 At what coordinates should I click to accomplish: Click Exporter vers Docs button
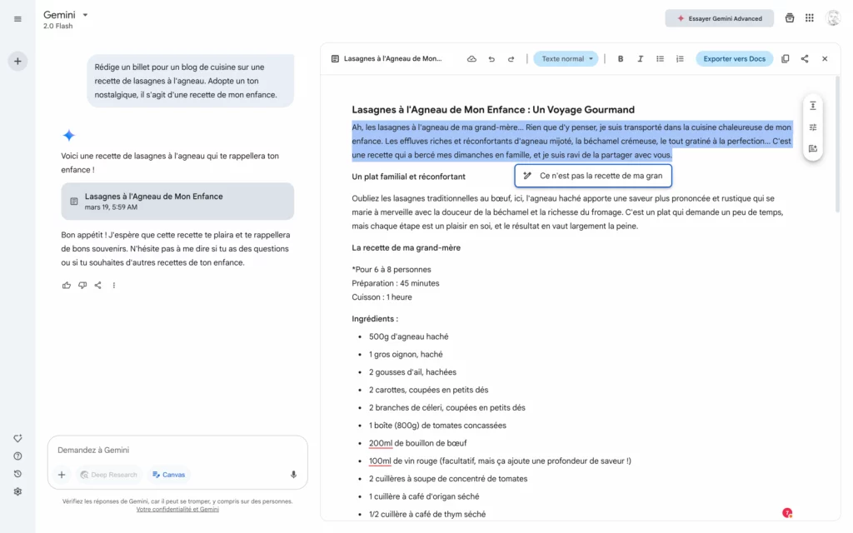[734, 59]
